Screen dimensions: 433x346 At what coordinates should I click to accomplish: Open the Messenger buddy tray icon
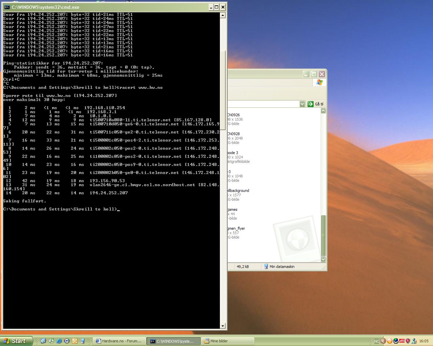[x=414, y=341]
